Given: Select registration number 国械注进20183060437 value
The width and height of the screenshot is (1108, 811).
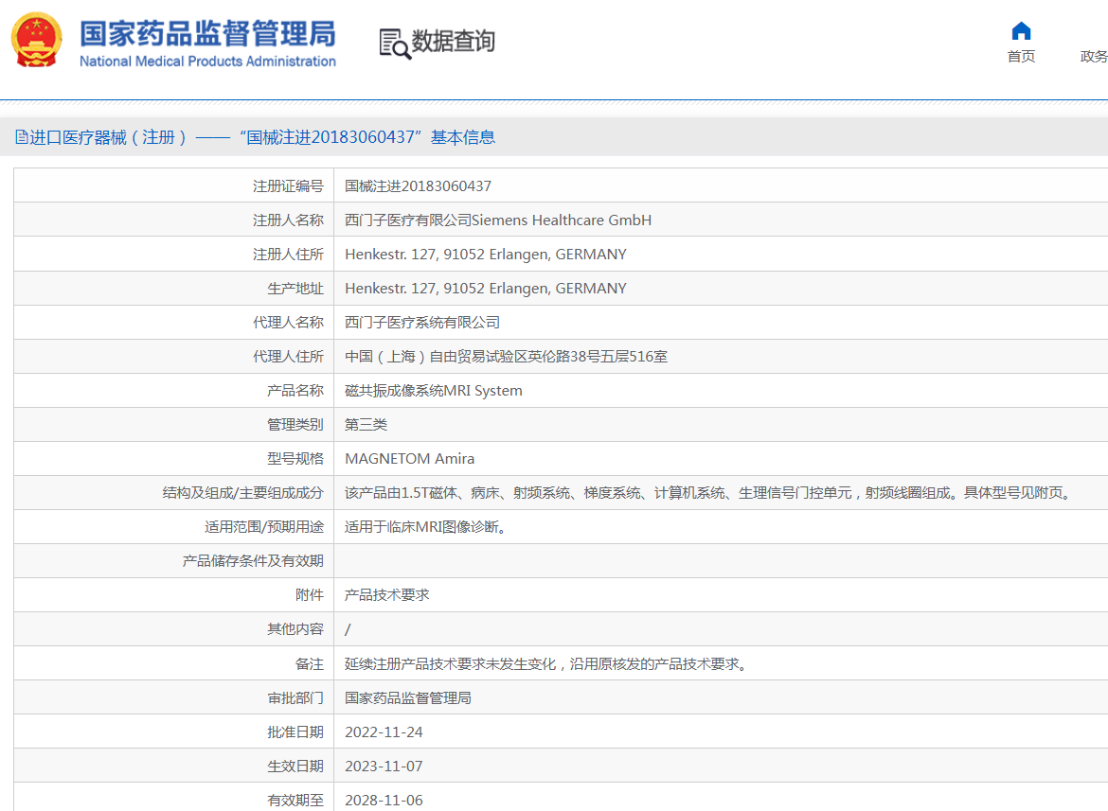Looking at the screenshot, I should (418, 186).
